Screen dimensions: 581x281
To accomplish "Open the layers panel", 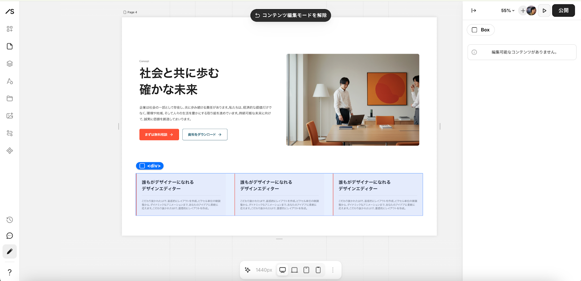I will (10, 64).
